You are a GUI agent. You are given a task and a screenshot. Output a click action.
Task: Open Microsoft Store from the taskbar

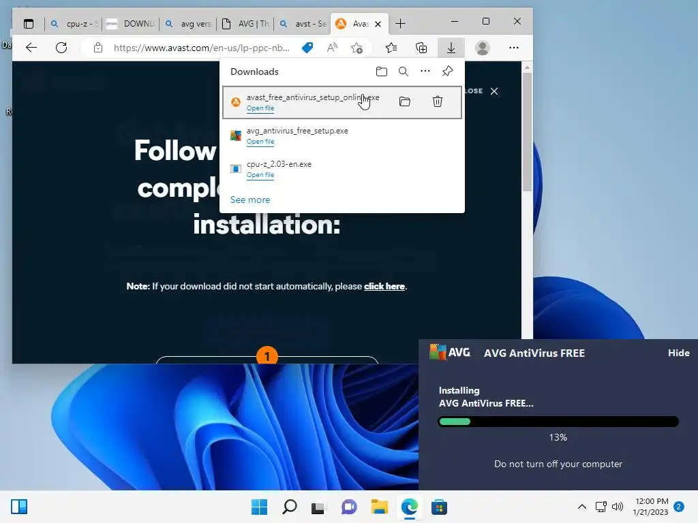tap(440, 507)
